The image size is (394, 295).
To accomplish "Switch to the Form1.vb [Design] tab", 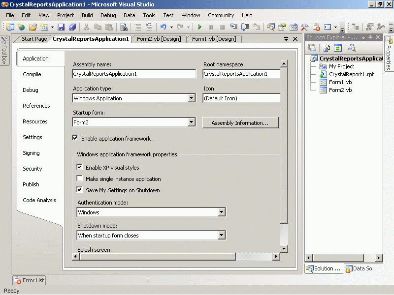I will (214, 39).
